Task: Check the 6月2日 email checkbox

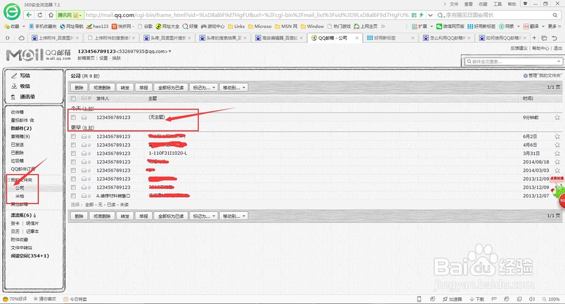Action: click(73, 137)
